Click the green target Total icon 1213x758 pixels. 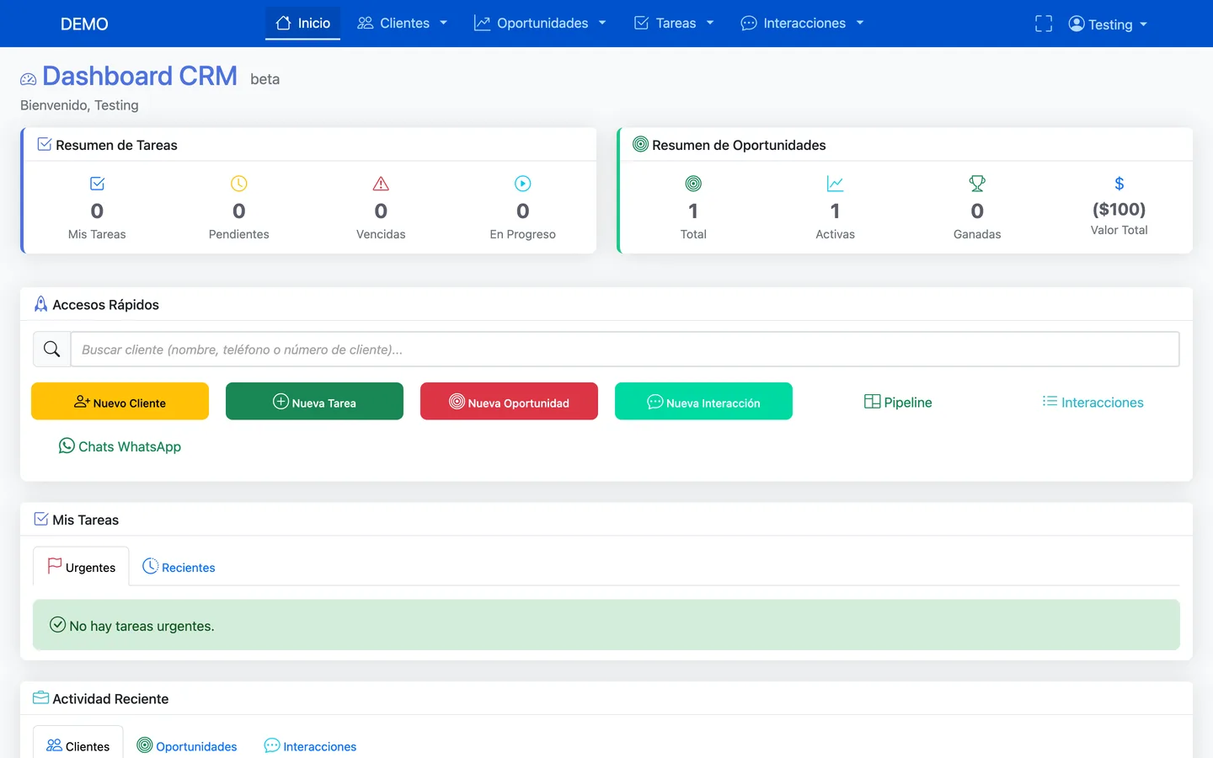point(693,184)
